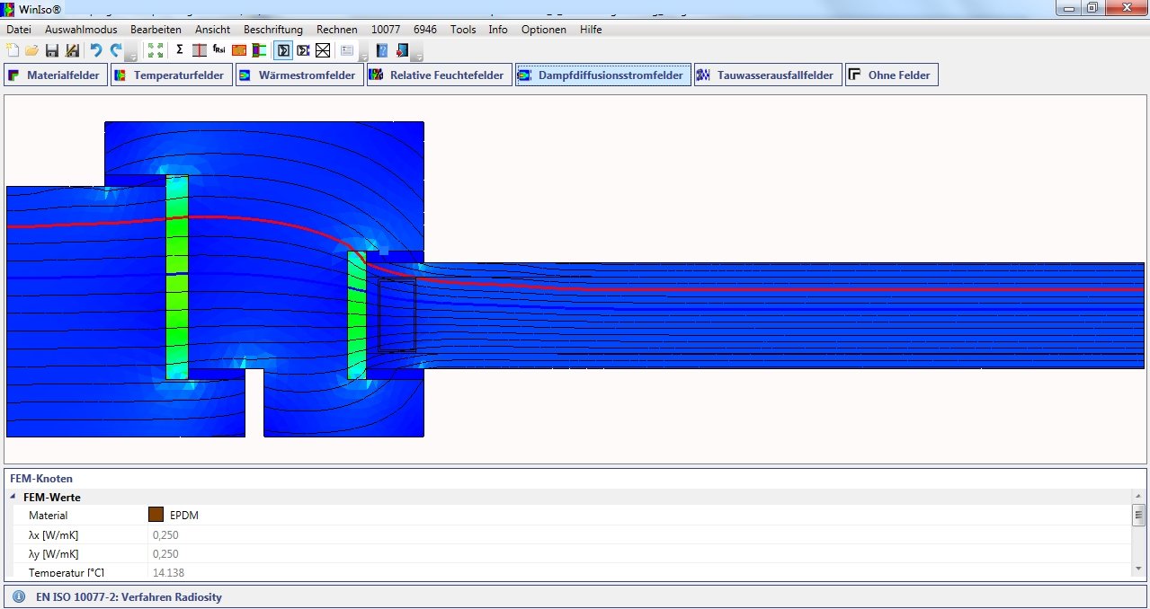Click the brown EPDM material swatch
The height and width of the screenshot is (609, 1150).
coord(156,515)
